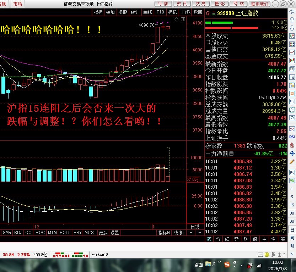Select the 周 weekly period
Screen dimensions: 296x272
[292, 238]
